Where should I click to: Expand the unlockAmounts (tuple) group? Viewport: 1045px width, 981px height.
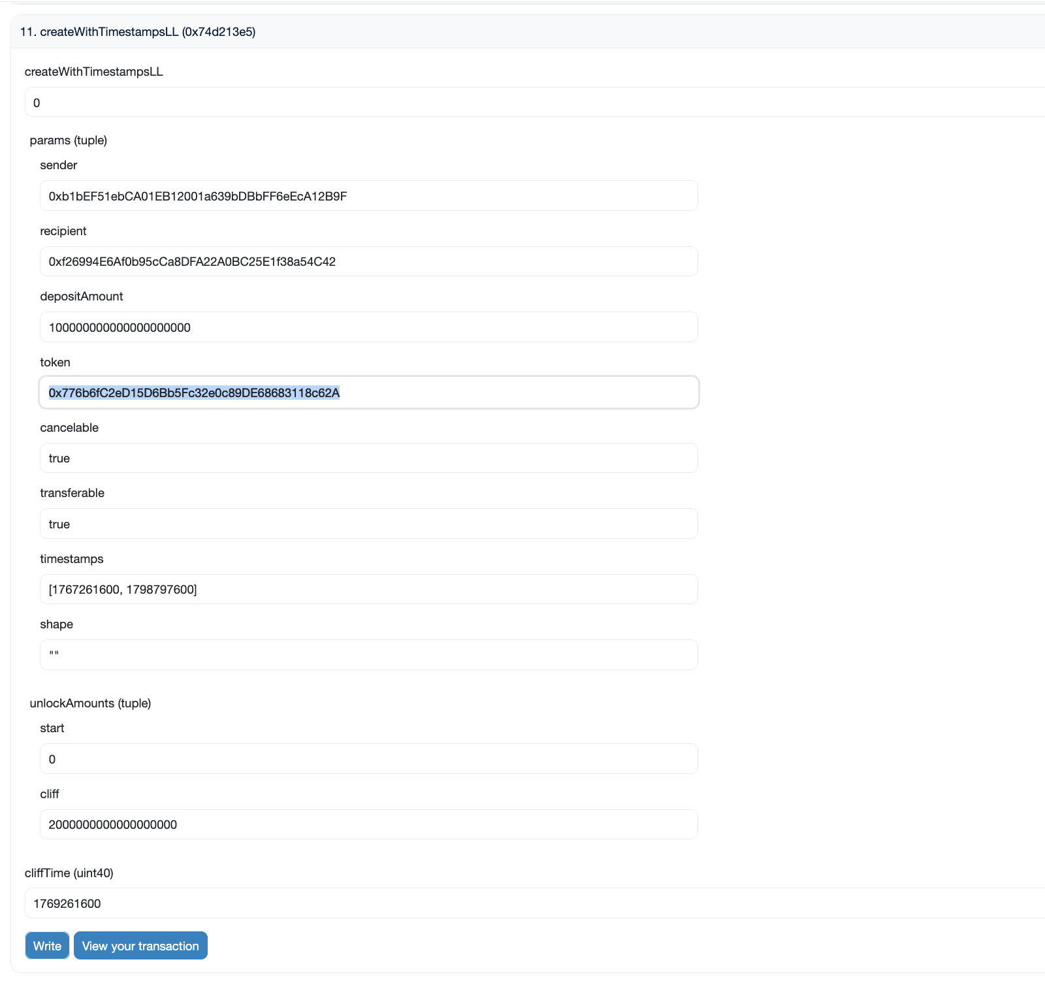[x=89, y=703]
